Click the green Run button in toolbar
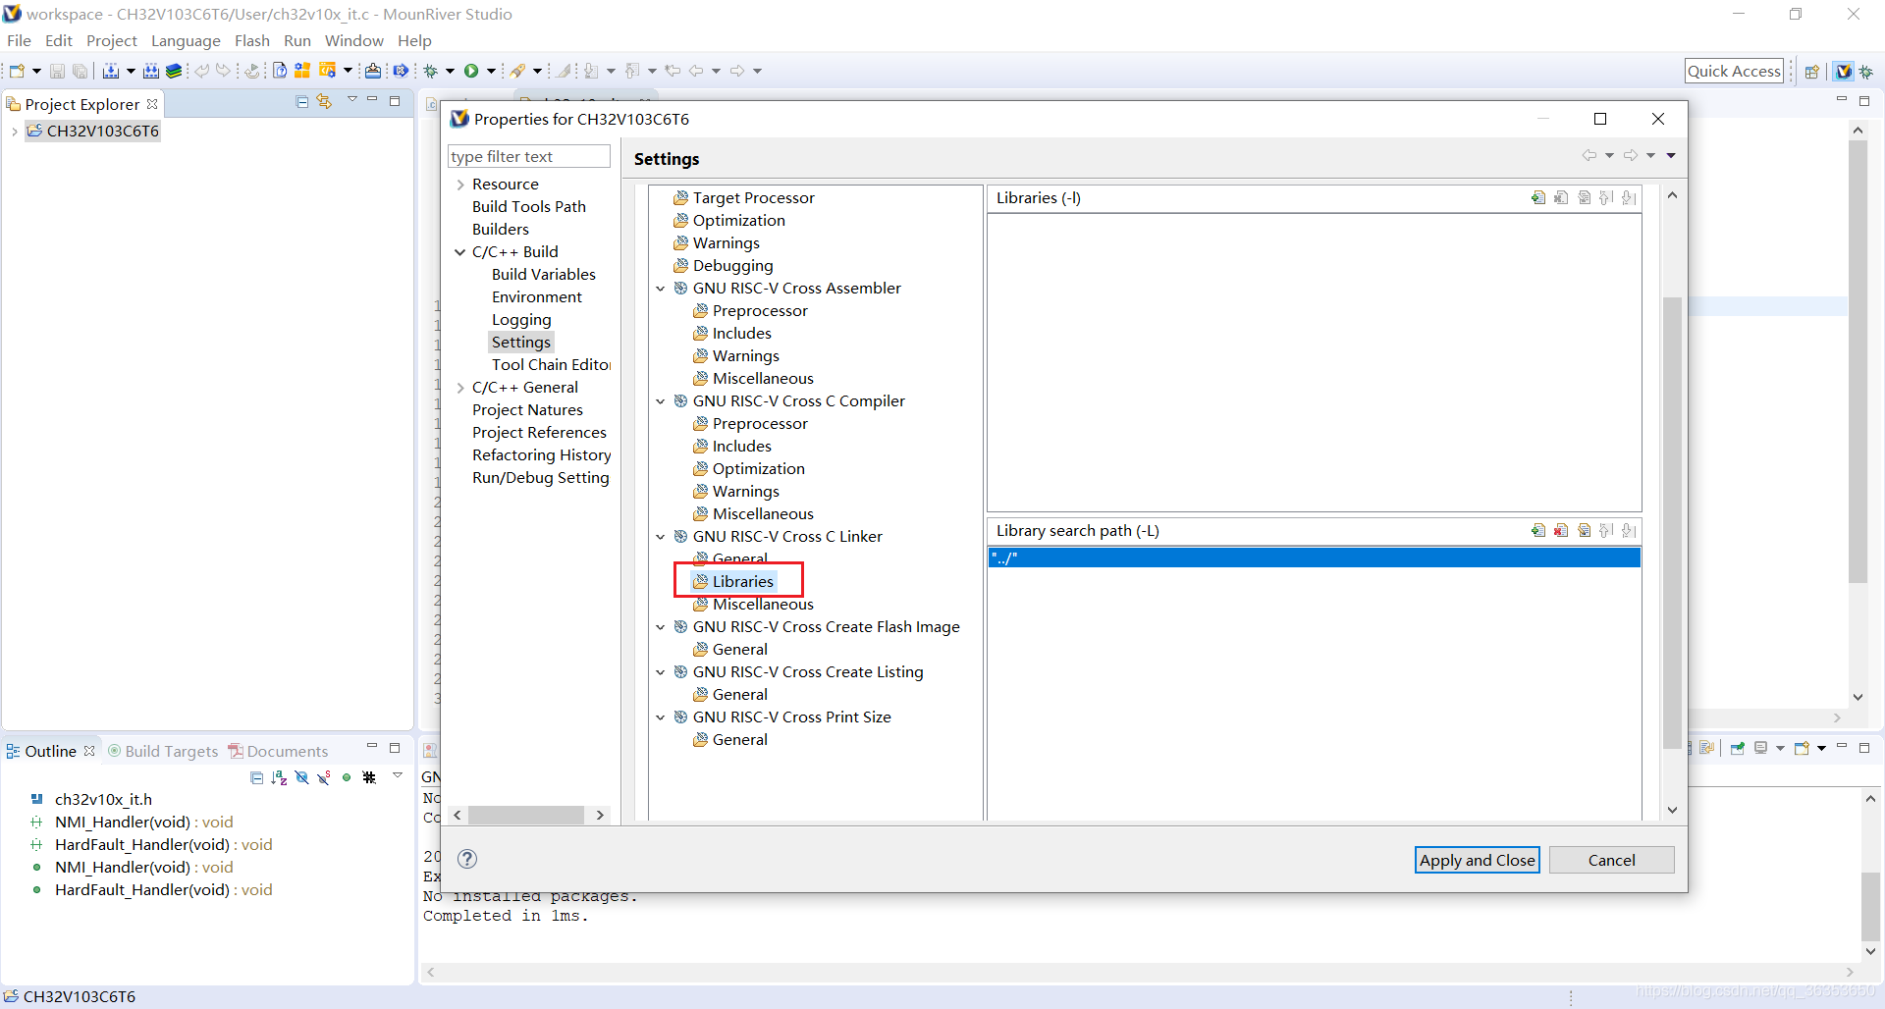Screen dimensions: 1885x1009 point(471,71)
